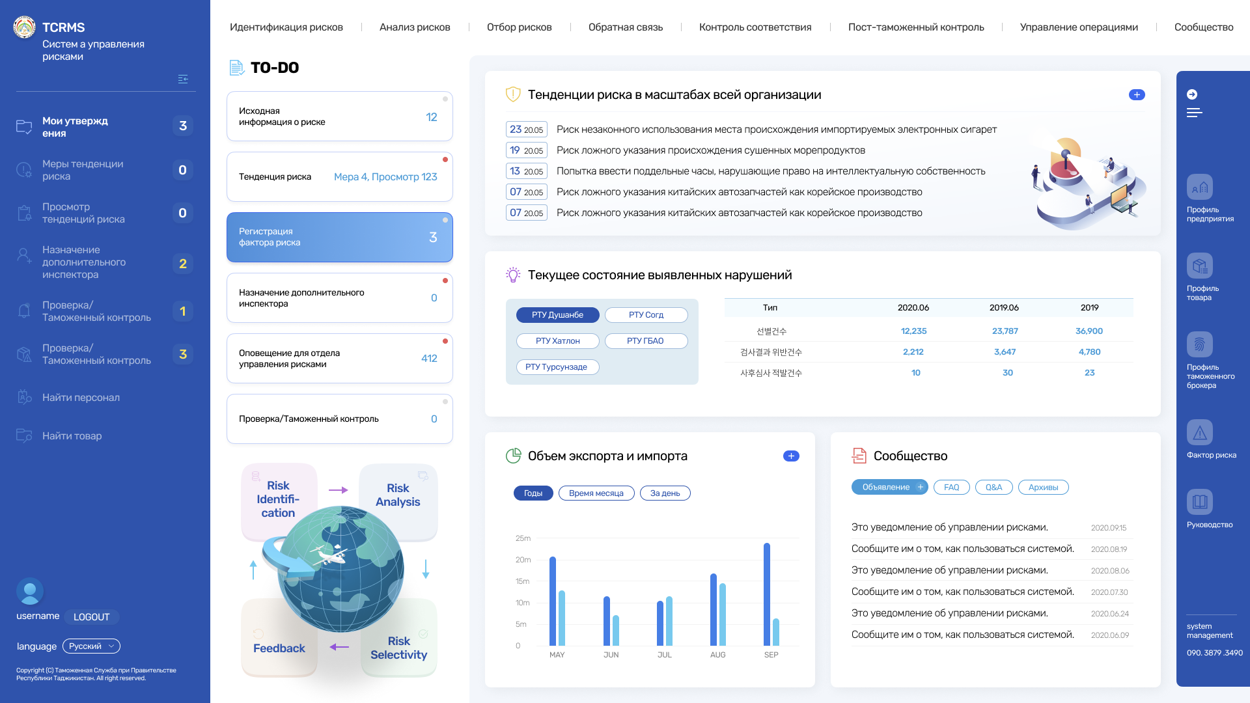Click the 2020.09.15 community announcement row
The width and height of the screenshot is (1250, 703).
[x=992, y=527]
